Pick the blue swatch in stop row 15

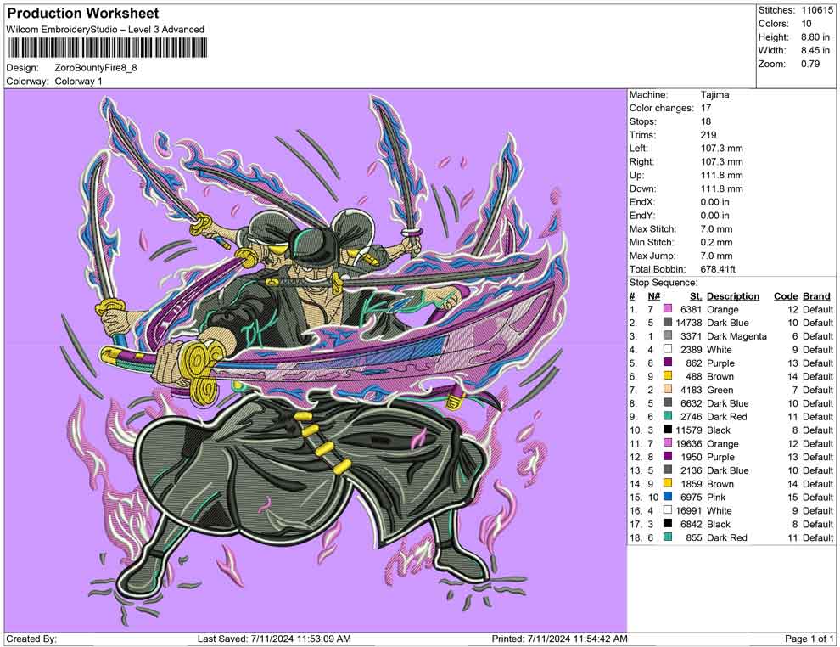tap(669, 498)
